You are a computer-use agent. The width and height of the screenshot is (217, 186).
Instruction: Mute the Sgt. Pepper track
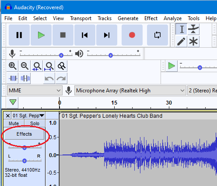point(14,123)
